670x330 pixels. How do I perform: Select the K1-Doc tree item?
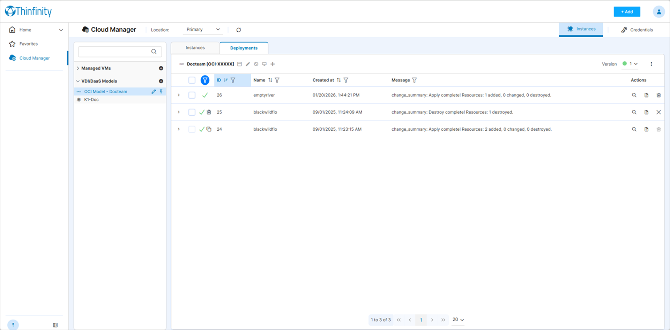(120, 100)
